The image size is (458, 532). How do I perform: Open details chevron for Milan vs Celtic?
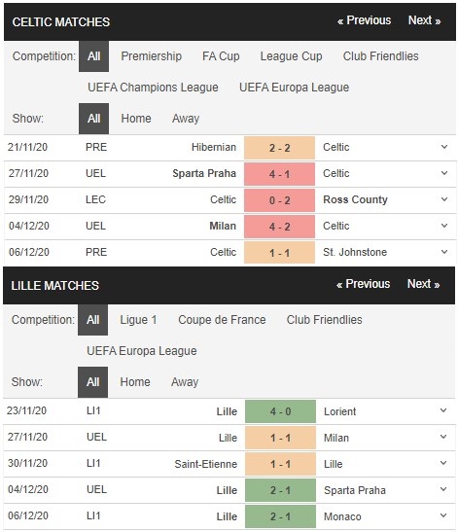point(444,226)
